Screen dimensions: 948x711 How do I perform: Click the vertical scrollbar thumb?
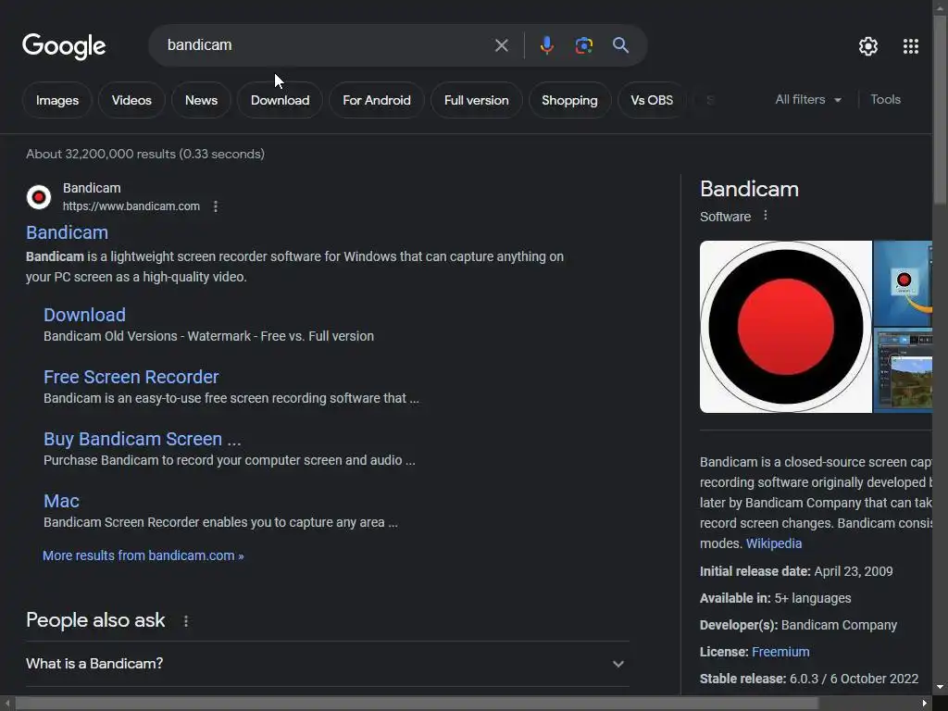tap(941, 109)
